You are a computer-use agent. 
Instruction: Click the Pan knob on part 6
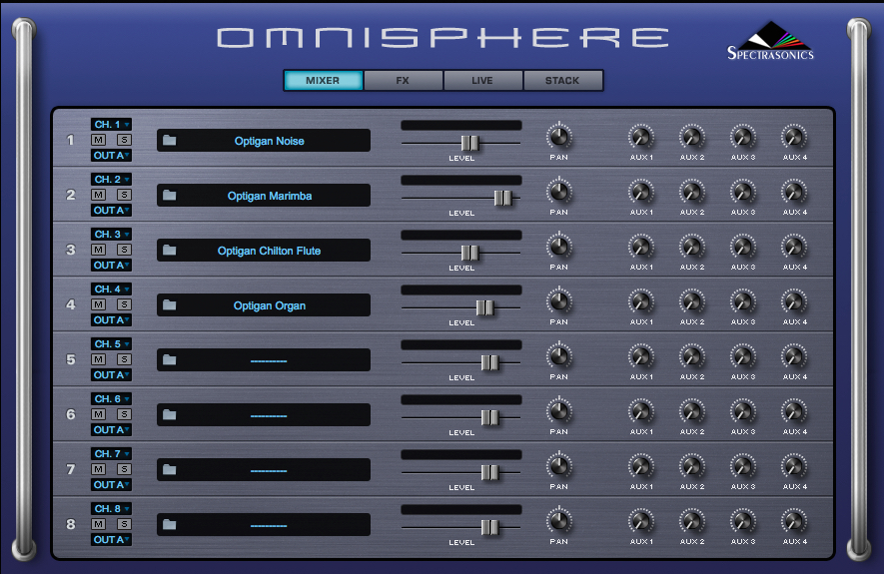(558, 411)
